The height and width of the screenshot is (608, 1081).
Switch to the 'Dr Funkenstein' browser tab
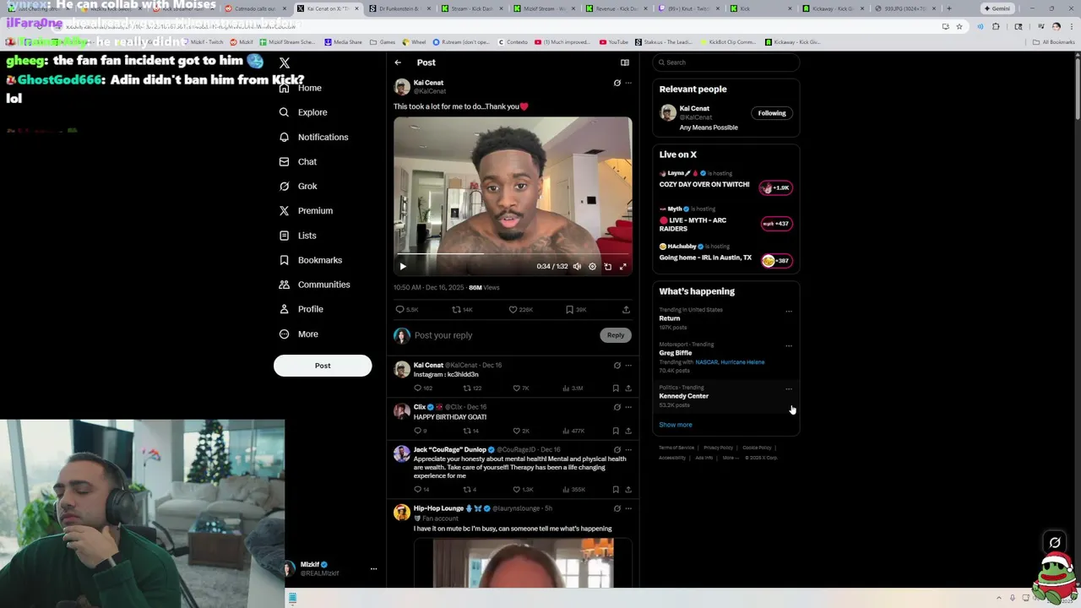tap(399, 8)
